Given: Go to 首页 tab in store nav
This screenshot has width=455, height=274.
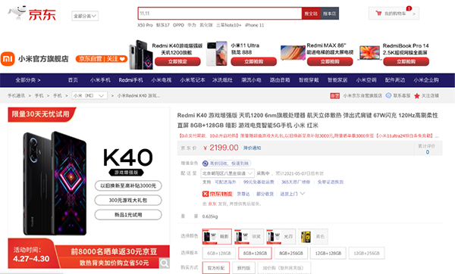Looking at the screenshot, I should (73, 80).
